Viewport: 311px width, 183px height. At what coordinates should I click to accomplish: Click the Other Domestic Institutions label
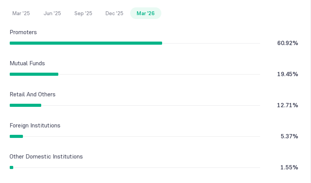tap(46, 157)
